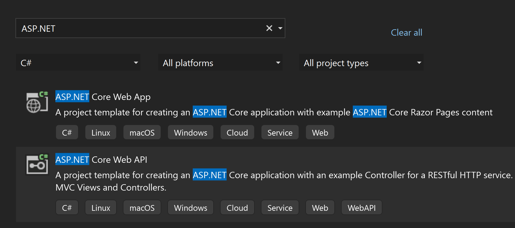This screenshot has height=228, width=515.
Task: Click the Cloud tag under Core Web API
Action: pos(237,208)
